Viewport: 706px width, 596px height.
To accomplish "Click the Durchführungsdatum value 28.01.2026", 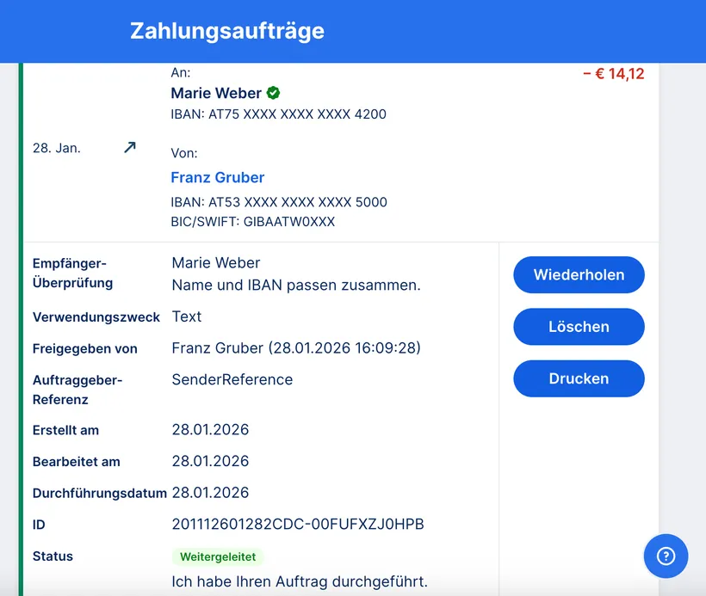I will 210,493.
